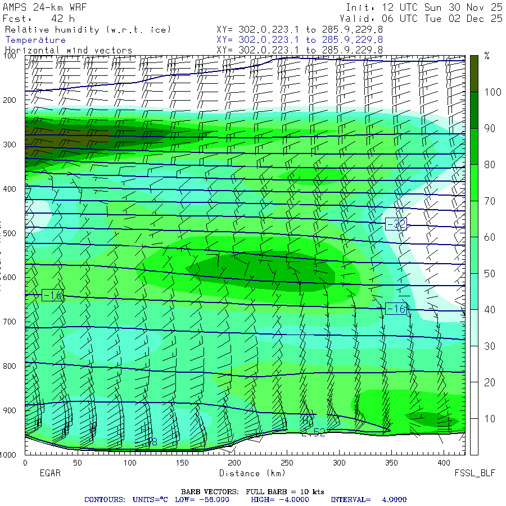506x506 pixels.
Task: Click the '500' pressure axis label
Action: (10, 233)
